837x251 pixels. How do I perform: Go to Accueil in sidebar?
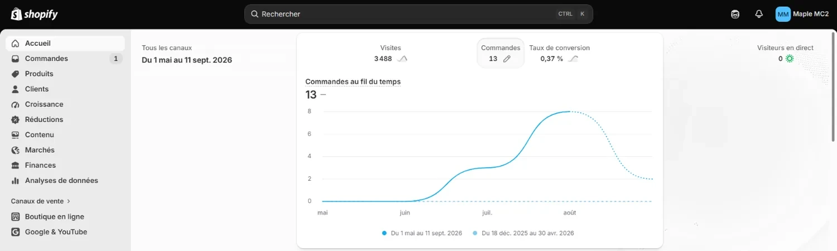65,44
